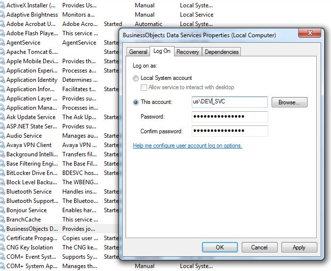Select the Adobe Acrobat U... service
Screen dimensions: 331x271
click(x=31, y=24)
